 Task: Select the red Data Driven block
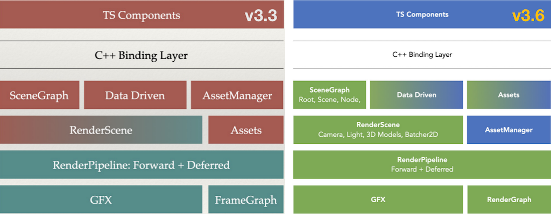point(135,95)
